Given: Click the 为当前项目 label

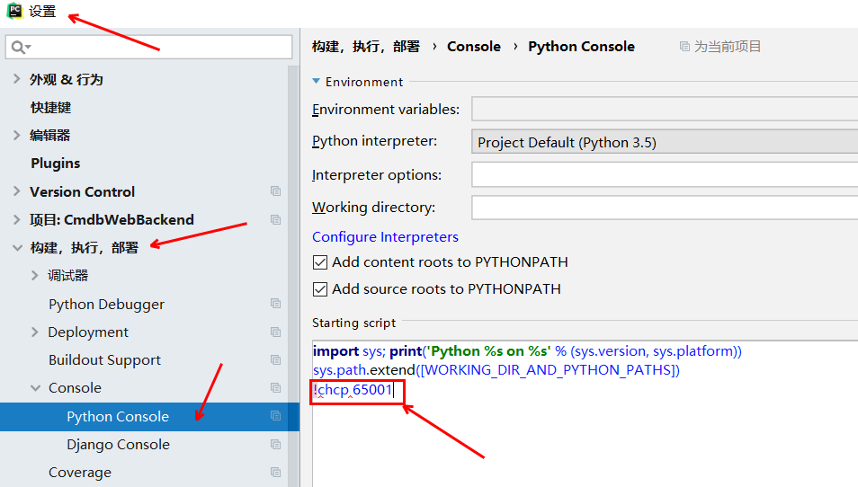Looking at the screenshot, I should (x=728, y=47).
